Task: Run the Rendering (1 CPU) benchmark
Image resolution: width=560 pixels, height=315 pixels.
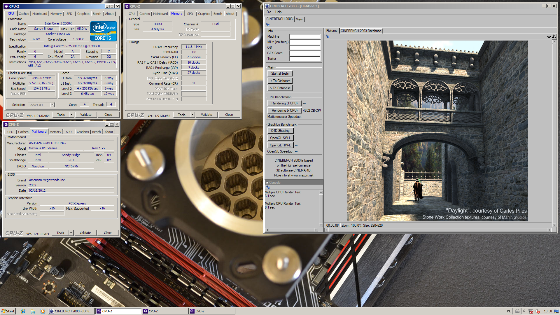Action: coord(285,103)
